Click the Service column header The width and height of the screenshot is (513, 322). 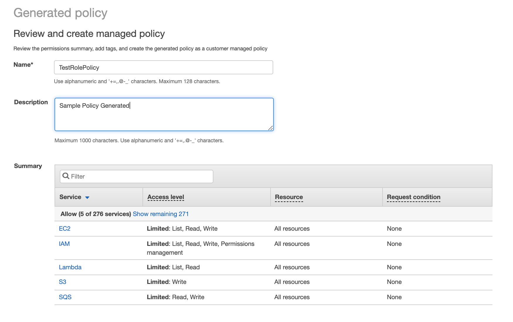coord(70,197)
